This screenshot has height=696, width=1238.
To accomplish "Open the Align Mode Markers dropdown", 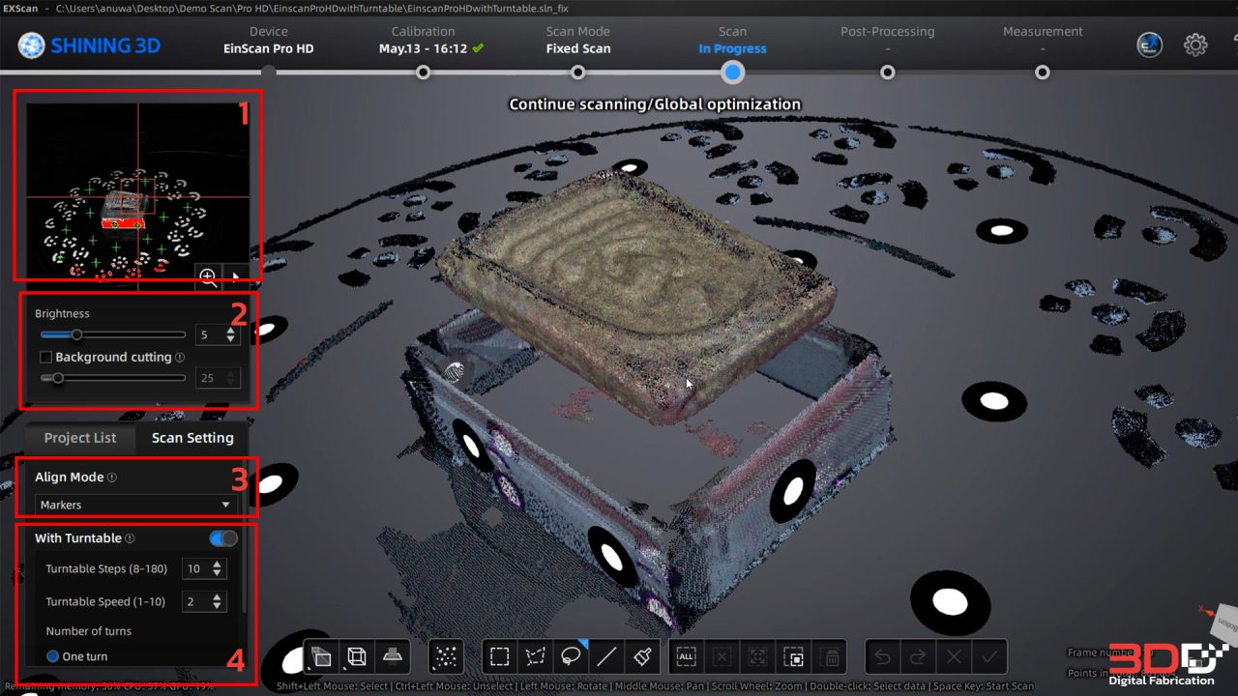I will pyautogui.click(x=135, y=504).
